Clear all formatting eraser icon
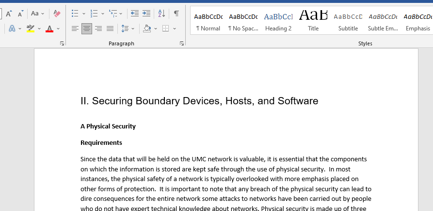The image size is (433, 211). [x=57, y=13]
